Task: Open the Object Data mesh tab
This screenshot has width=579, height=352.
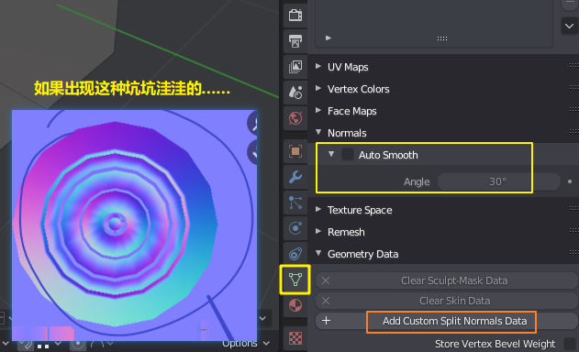Action: click(x=295, y=280)
